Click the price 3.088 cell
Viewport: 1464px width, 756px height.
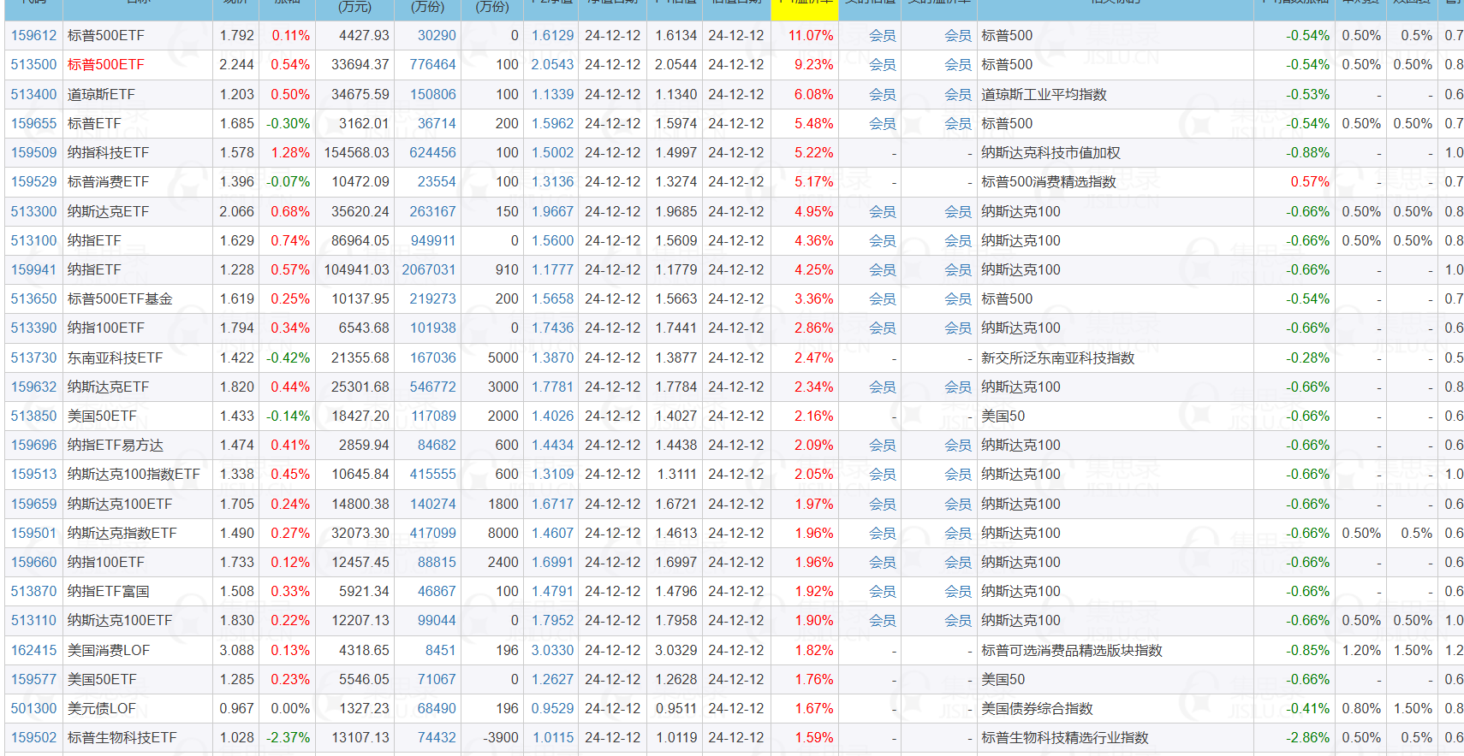click(237, 650)
